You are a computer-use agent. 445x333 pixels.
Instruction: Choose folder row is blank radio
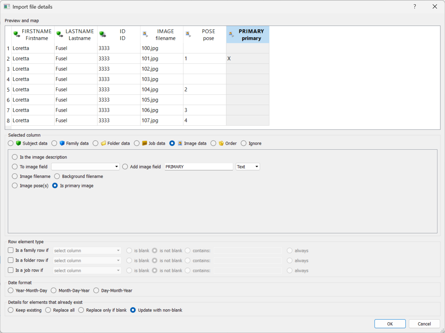(129, 260)
